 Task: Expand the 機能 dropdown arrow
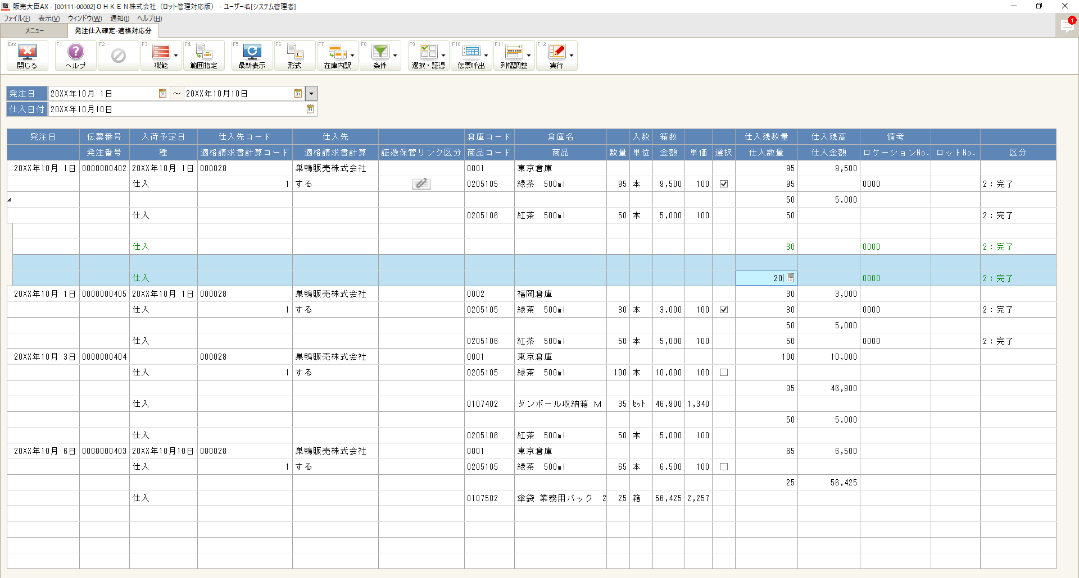[176, 56]
